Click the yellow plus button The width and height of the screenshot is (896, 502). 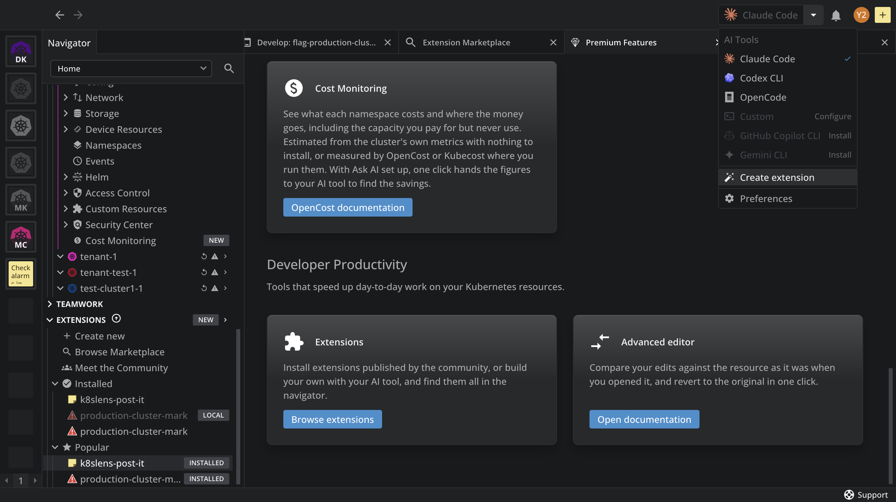pyautogui.click(x=882, y=15)
